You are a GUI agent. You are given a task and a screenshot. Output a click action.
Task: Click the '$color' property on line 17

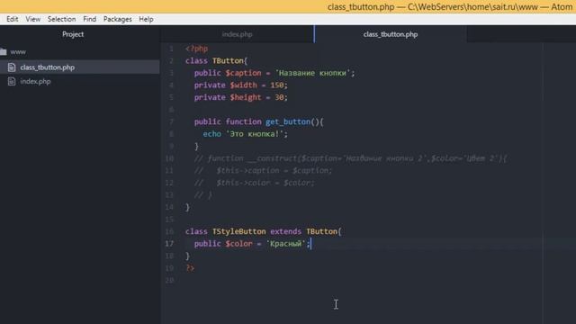(238, 244)
